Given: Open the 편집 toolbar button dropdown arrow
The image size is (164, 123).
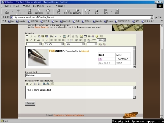Looking at the screenshot, I should pyautogui.click(x=111, y=12).
